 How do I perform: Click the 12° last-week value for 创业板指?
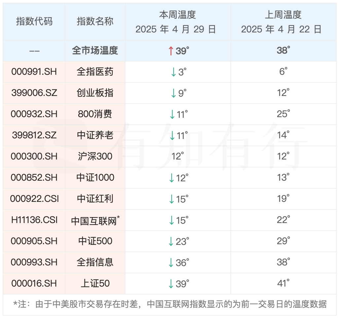(x=284, y=93)
